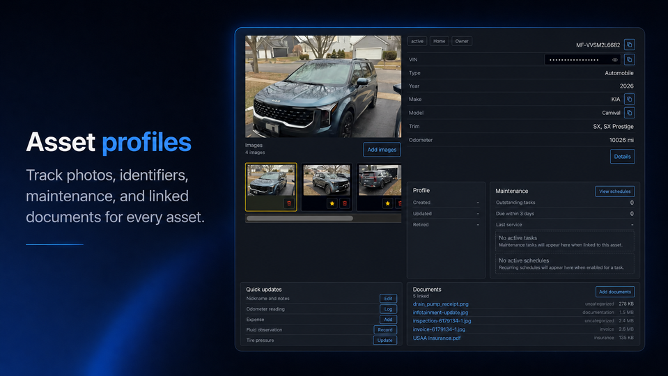668x376 pixels.
Task: Edit Nickname and notes
Action: (x=388, y=299)
